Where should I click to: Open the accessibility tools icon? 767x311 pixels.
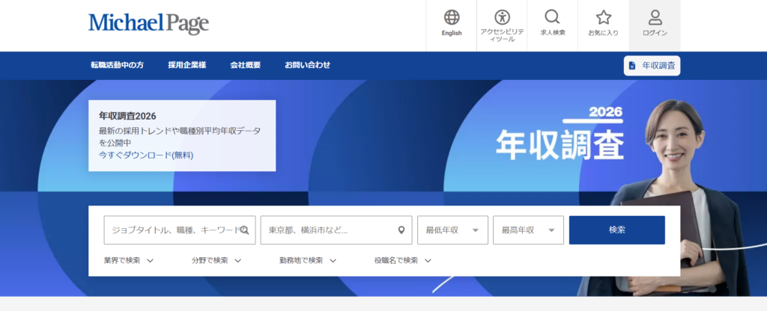pos(501,18)
